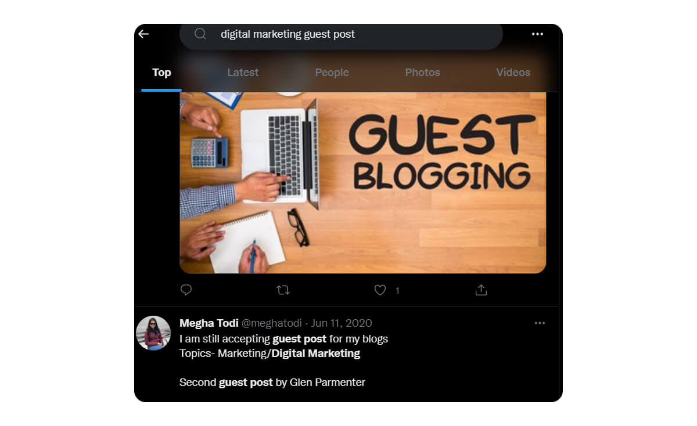Open the Megha Todi name link

coord(209,323)
